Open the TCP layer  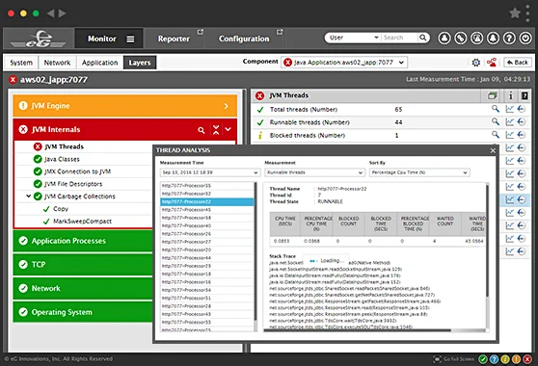click(x=83, y=265)
